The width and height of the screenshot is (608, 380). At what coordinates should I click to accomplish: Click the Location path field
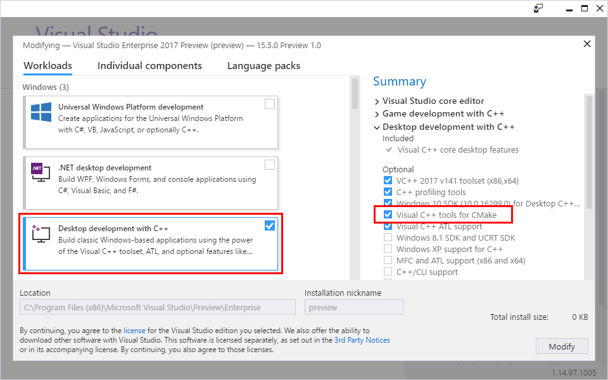click(x=158, y=307)
